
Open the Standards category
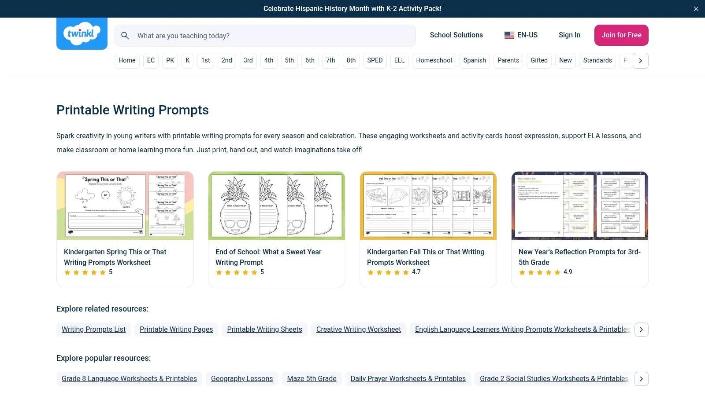597,61
